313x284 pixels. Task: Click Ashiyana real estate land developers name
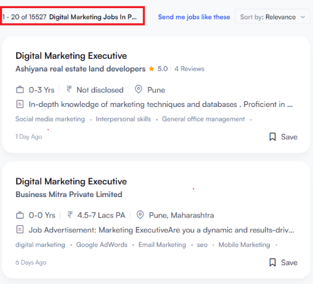80,69
